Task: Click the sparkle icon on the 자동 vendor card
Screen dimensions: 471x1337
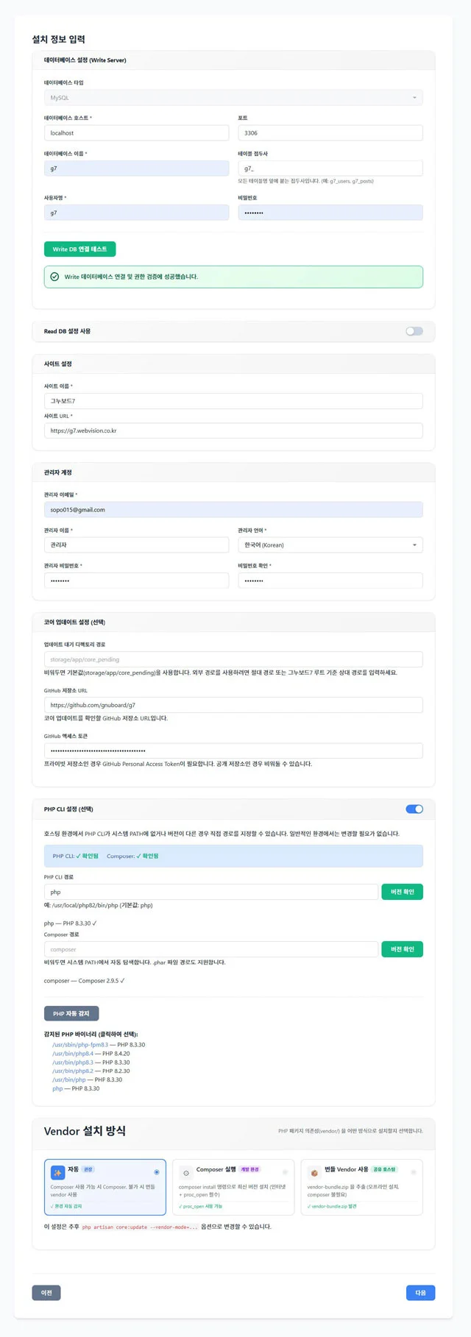Action: [57, 1173]
